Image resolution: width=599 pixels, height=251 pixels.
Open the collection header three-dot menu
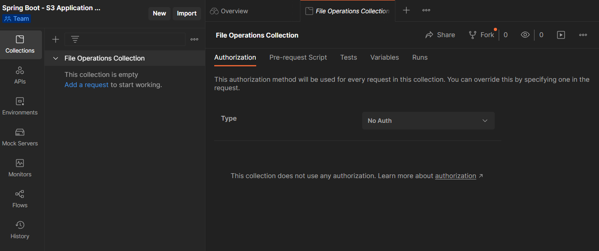[583, 35]
